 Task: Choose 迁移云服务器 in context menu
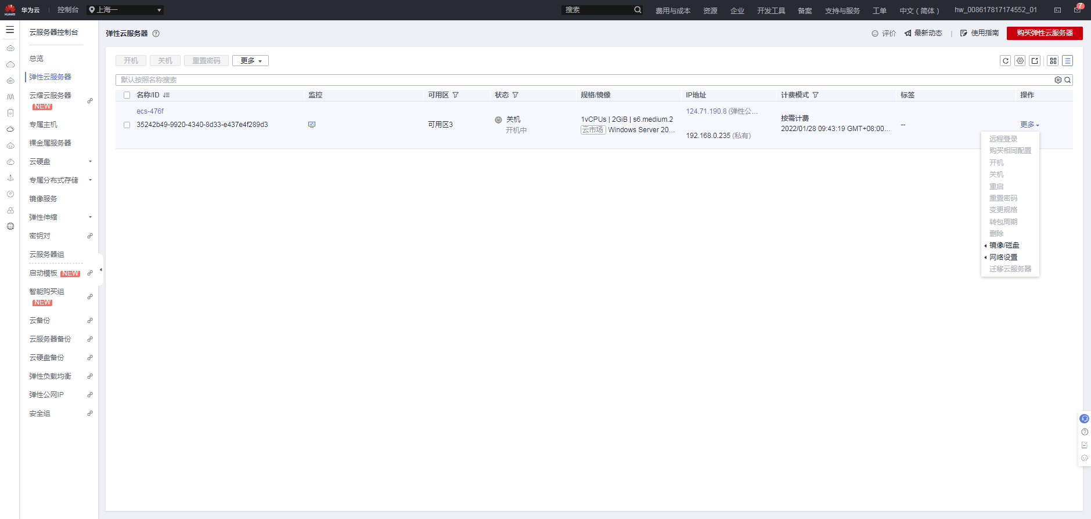[x=1010, y=269]
